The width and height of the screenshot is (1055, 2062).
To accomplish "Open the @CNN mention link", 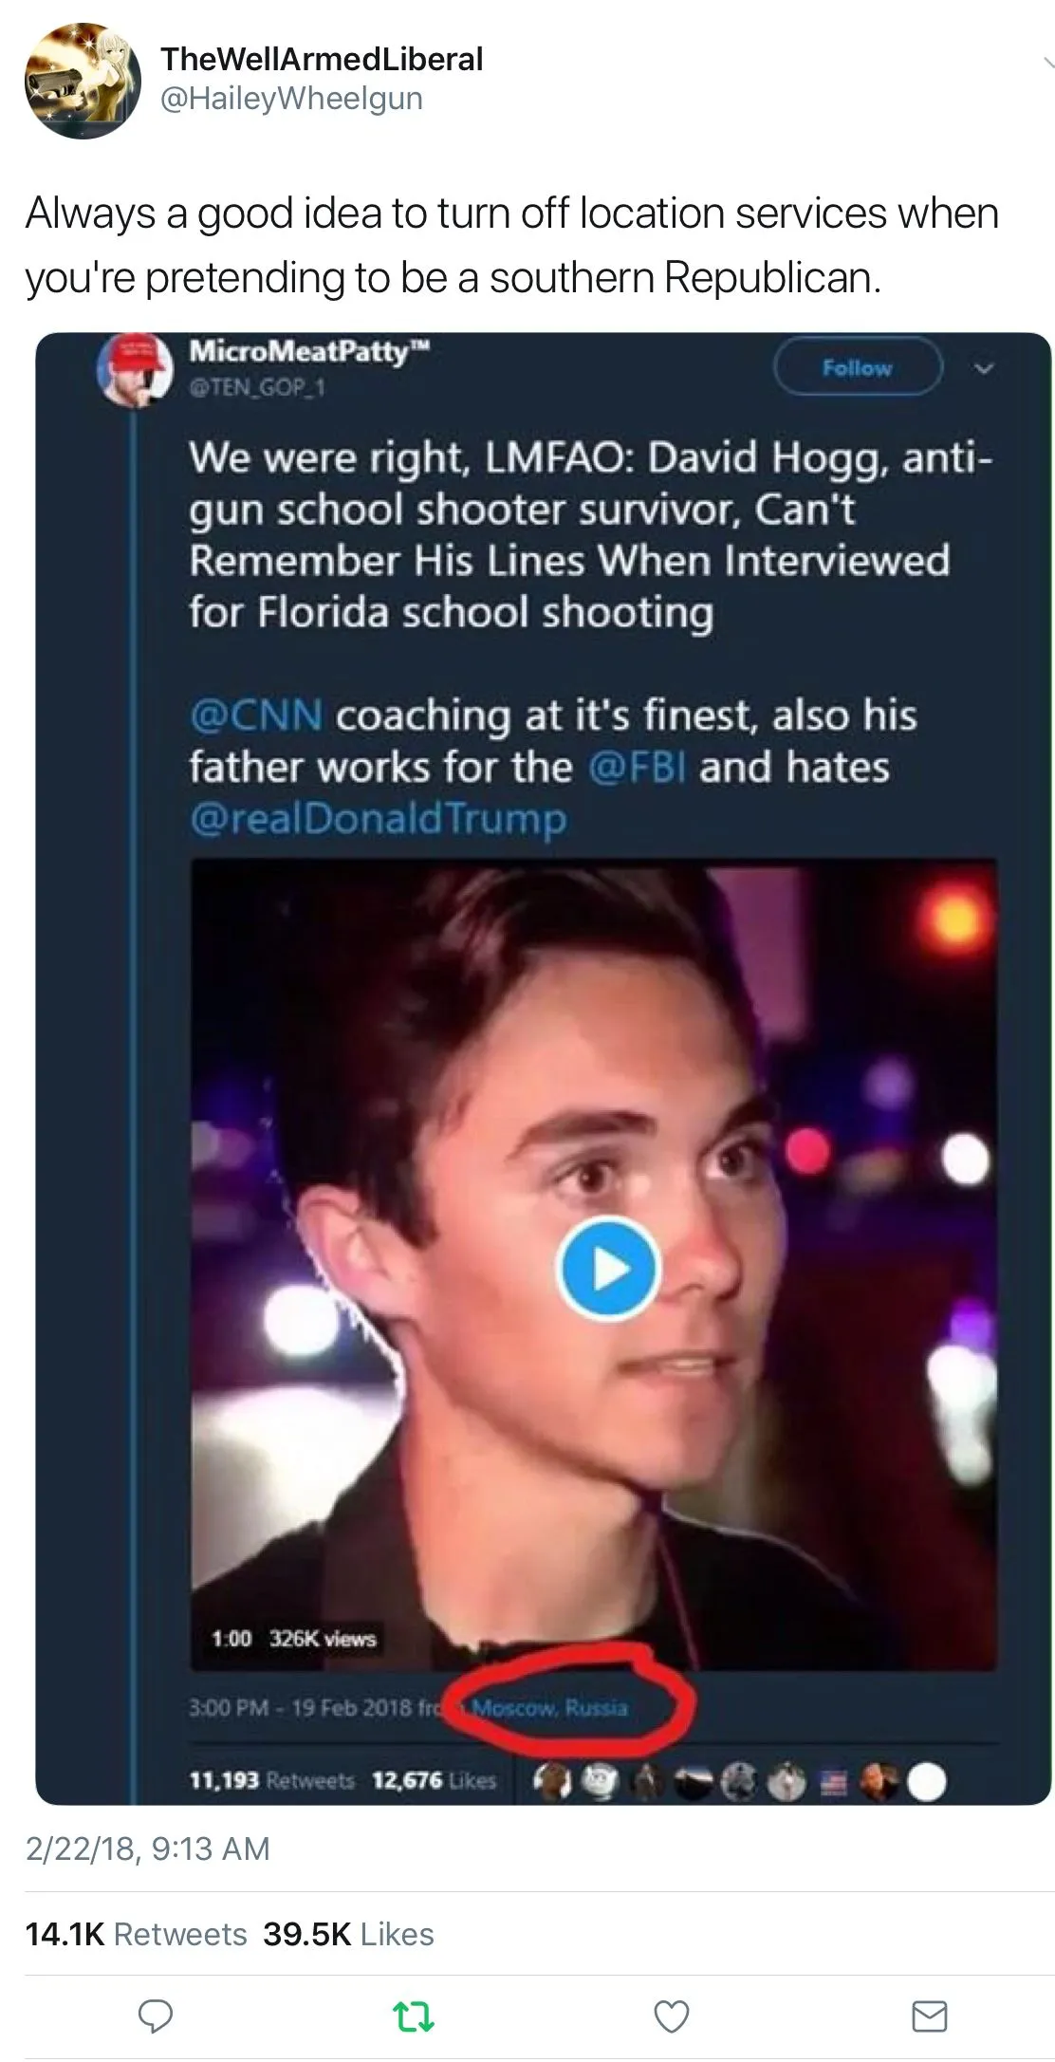I will pos(256,715).
